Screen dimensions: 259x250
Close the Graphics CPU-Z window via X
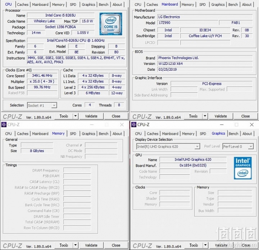coord(252,125)
